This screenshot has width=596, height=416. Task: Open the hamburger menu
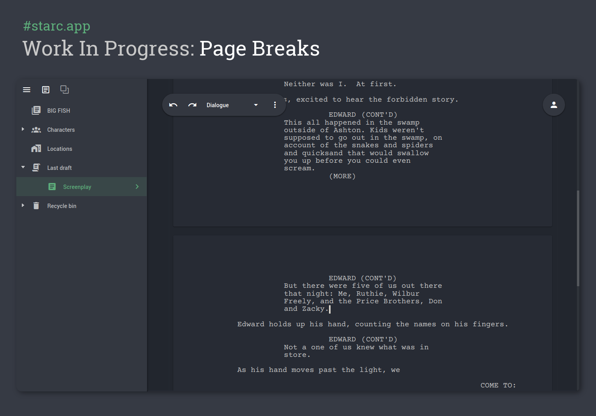(27, 90)
